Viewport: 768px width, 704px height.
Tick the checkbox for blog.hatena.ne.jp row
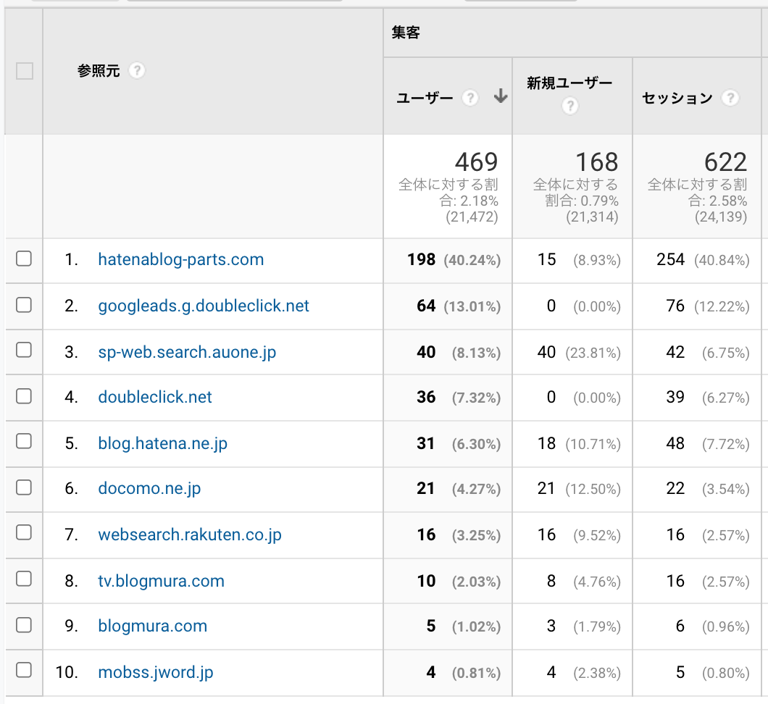click(x=23, y=441)
